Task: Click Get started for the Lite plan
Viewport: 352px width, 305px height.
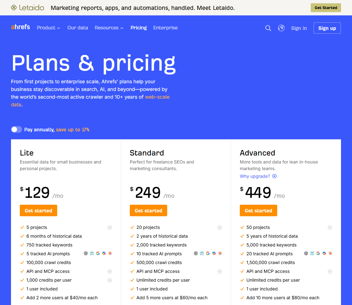Action: 38,210
